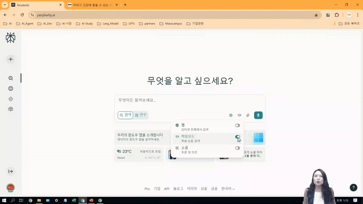363x204 pixels.
Task: Click the 블로그 footer link
Action: tap(178, 189)
